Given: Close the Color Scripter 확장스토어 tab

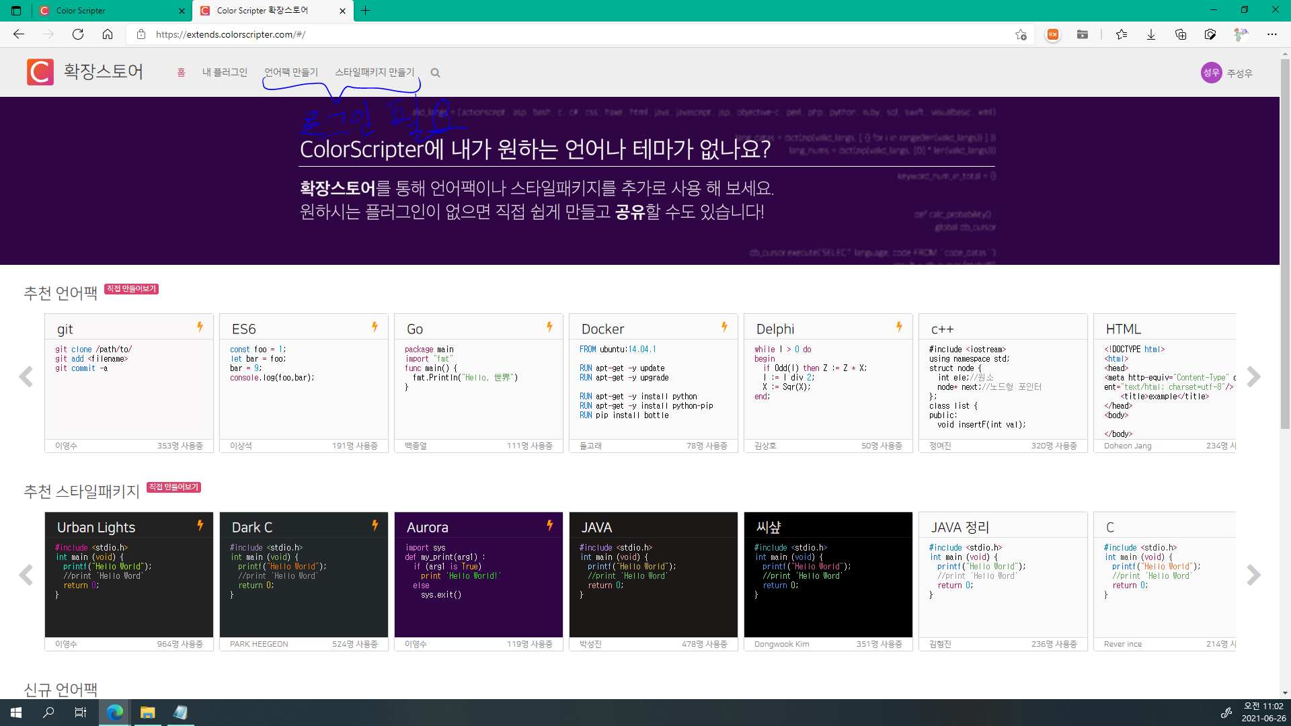Looking at the screenshot, I should click(342, 11).
